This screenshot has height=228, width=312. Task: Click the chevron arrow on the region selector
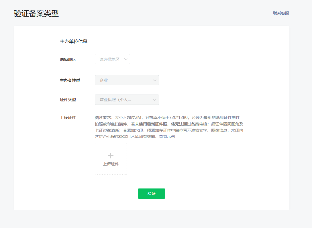tap(126, 59)
